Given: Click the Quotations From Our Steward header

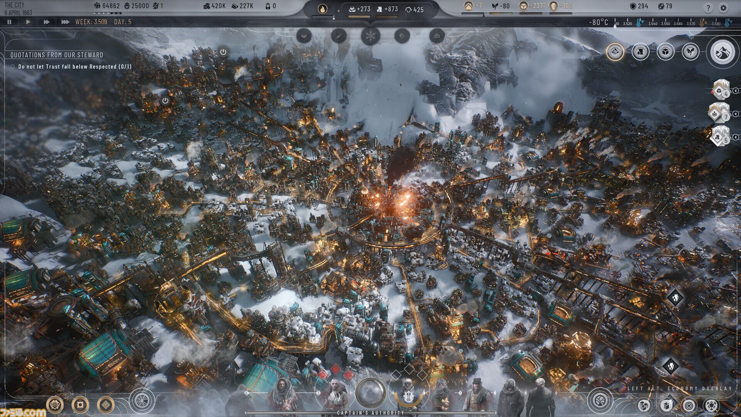Looking at the screenshot, I should tap(57, 55).
